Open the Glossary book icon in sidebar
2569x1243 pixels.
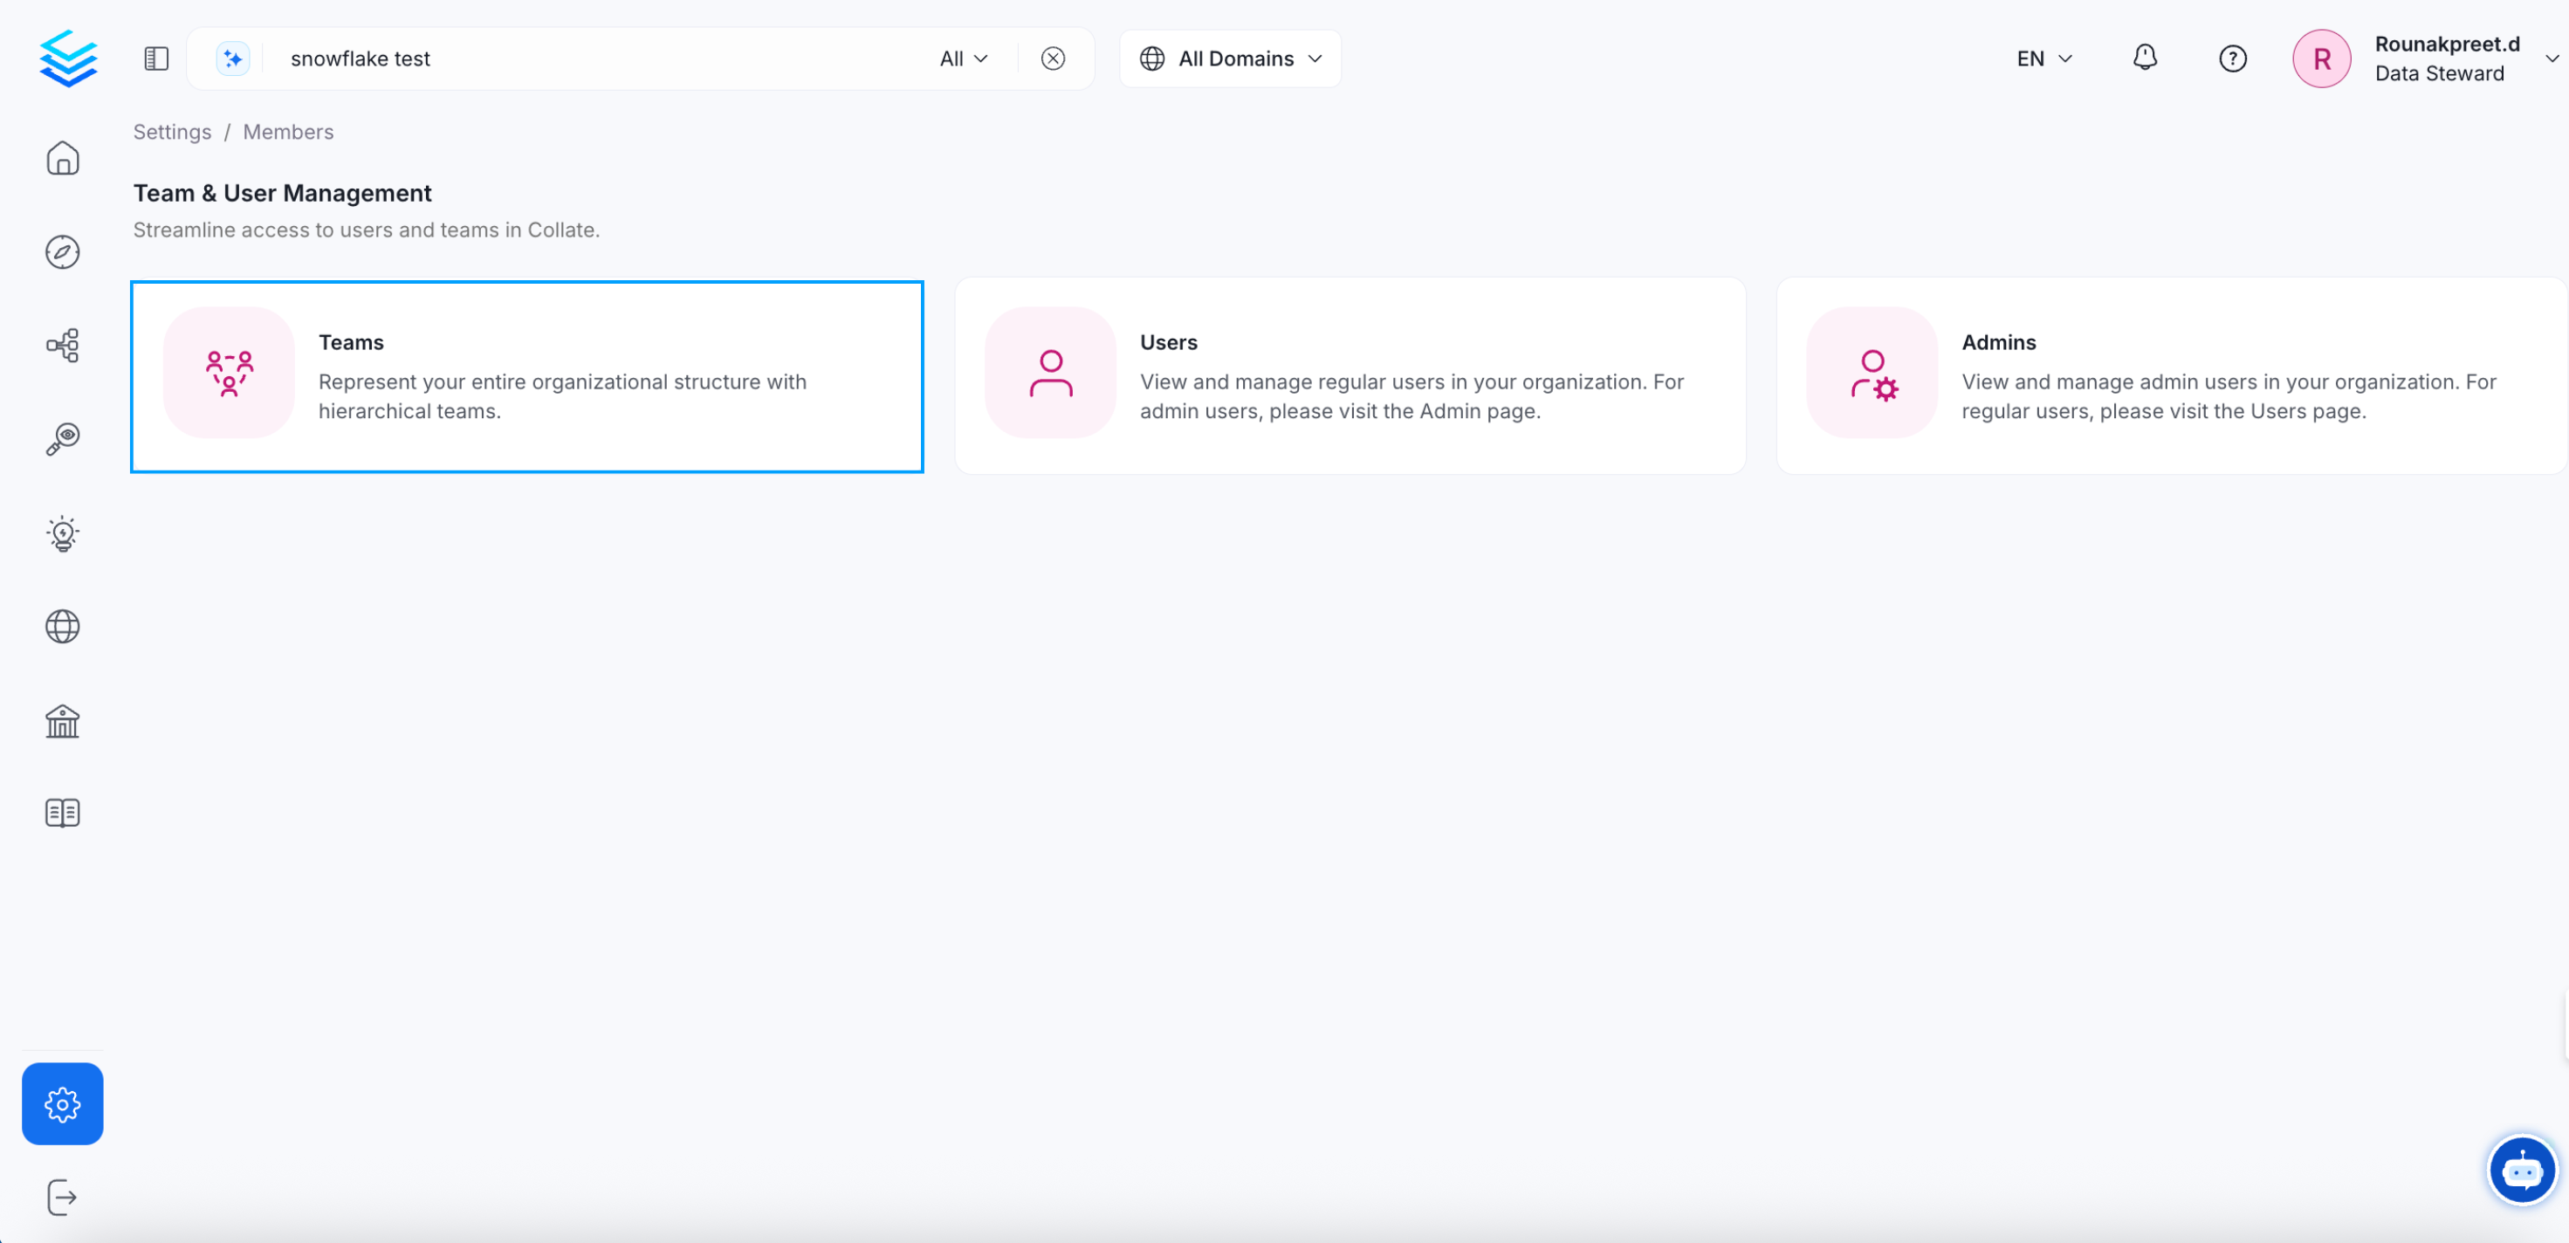point(62,813)
